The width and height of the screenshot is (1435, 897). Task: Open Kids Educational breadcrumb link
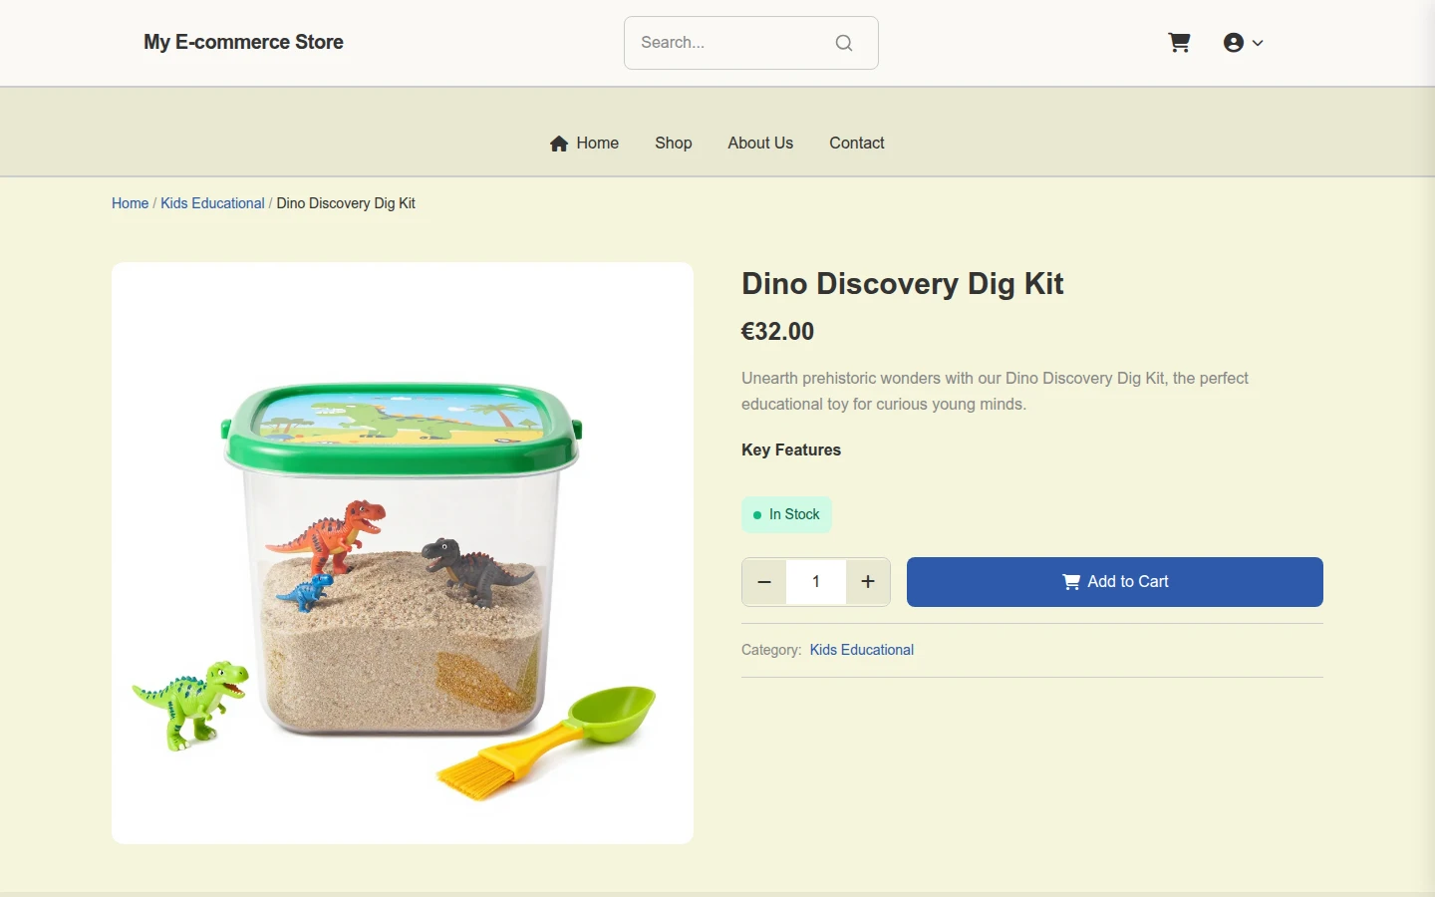212,203
